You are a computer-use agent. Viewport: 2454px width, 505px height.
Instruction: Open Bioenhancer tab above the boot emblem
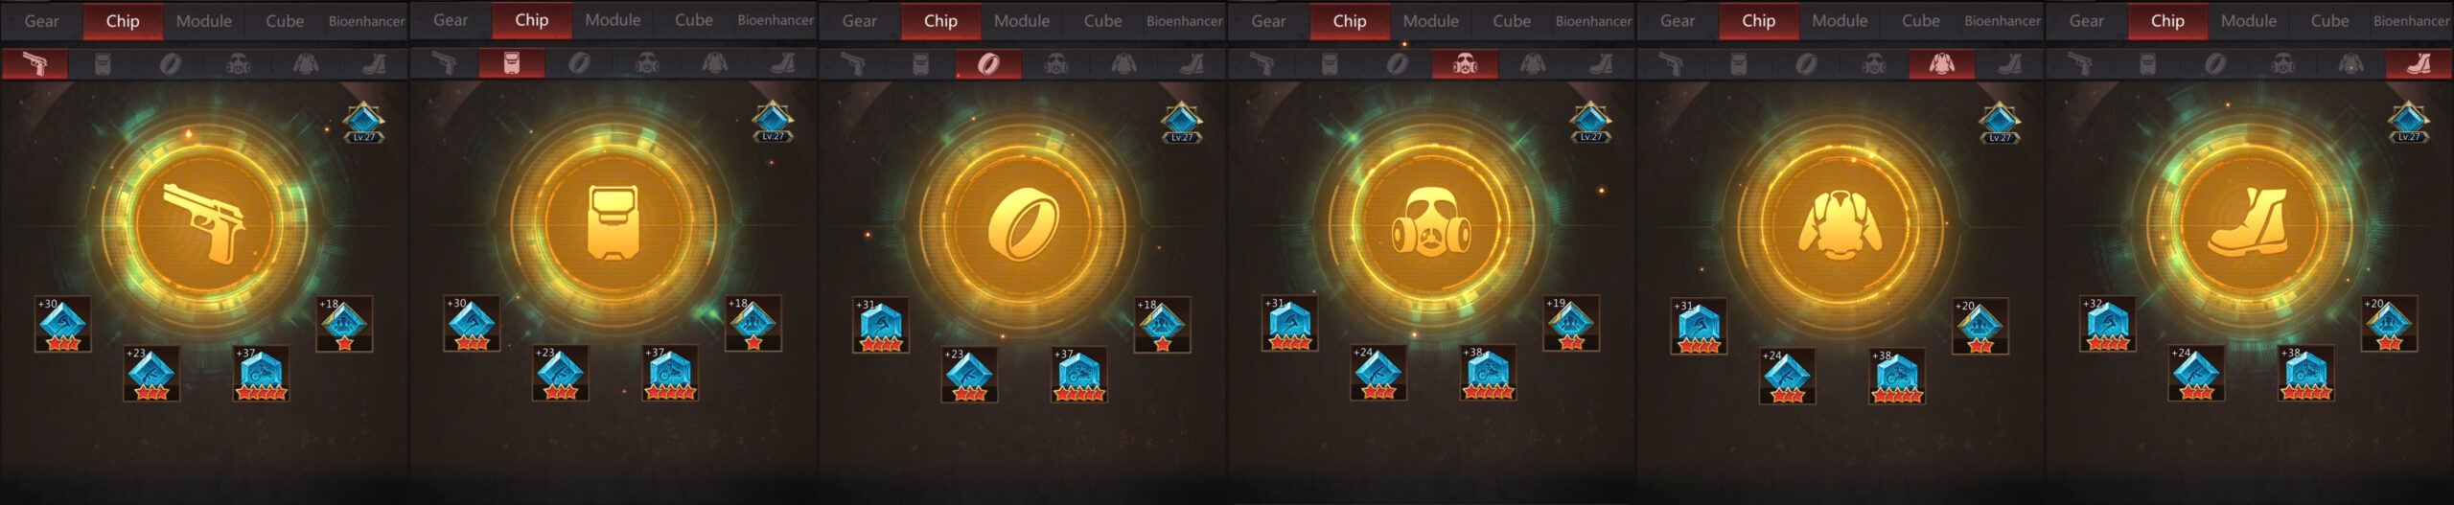click(x=2411, y=20)
